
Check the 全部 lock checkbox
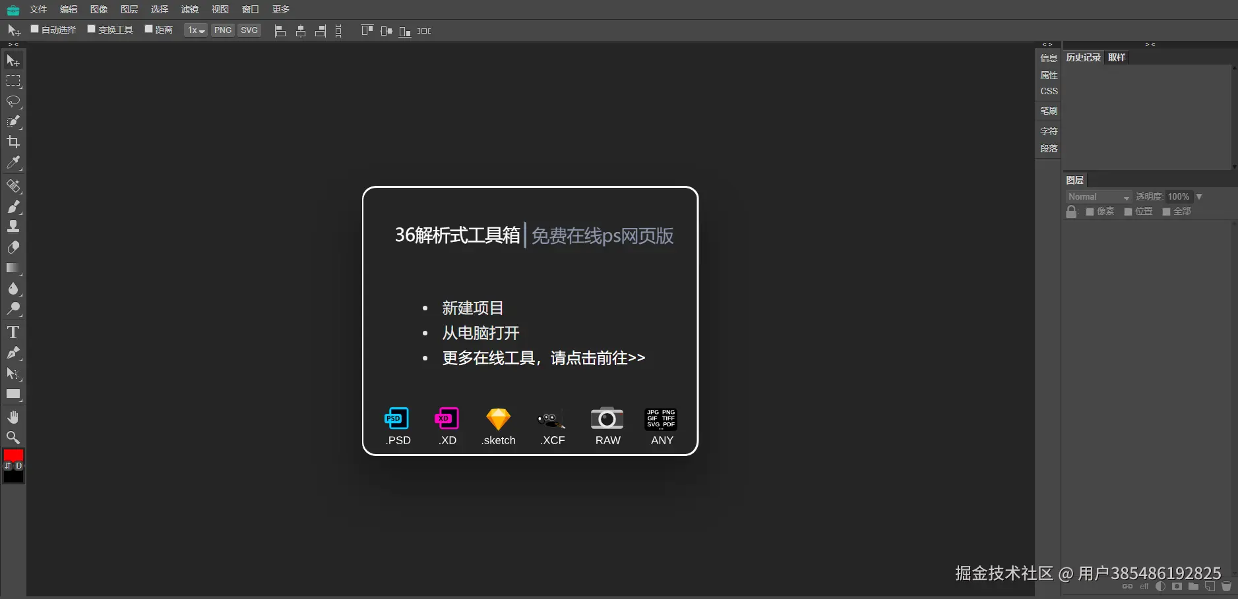1167,212
